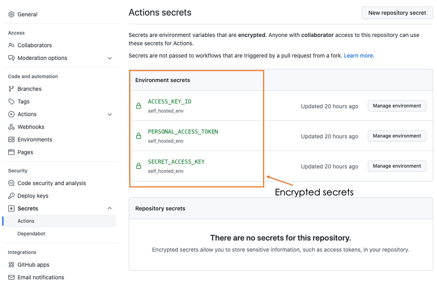Expand the Moderation options chevron
The image size is (437, 283).
(110, 58)
